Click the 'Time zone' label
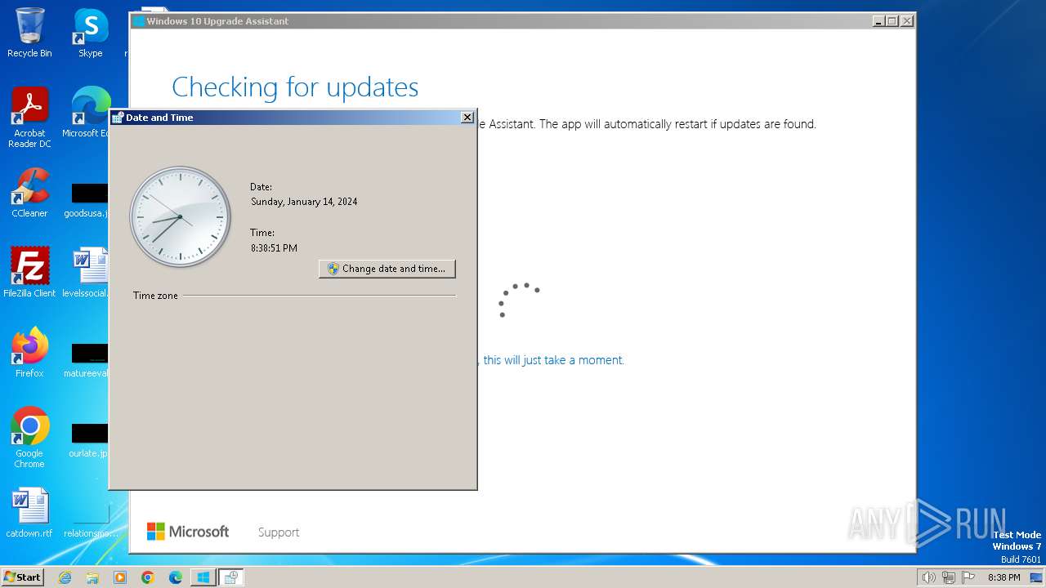The image size is (1046, 588). pyautogui.click(x=155, y=296)
